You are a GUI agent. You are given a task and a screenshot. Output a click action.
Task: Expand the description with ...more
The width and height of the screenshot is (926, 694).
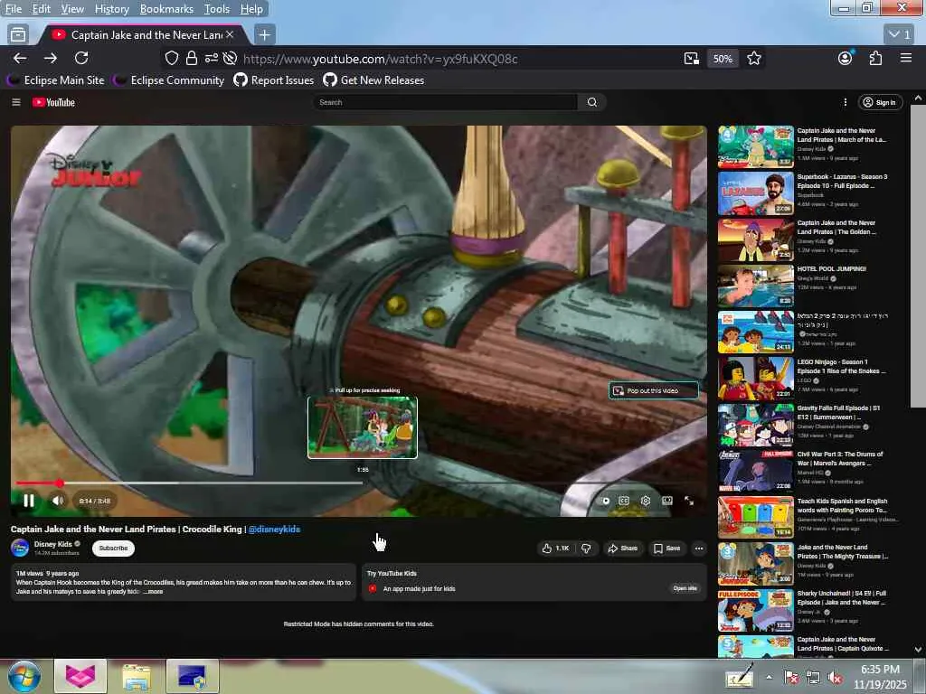click(153, 591)
